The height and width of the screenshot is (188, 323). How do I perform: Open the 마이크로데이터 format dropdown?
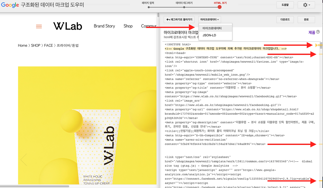(x=210, y=19)
